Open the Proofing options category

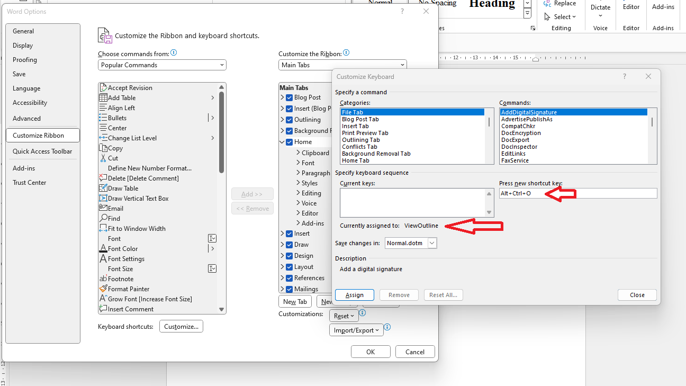coord(43,60)
